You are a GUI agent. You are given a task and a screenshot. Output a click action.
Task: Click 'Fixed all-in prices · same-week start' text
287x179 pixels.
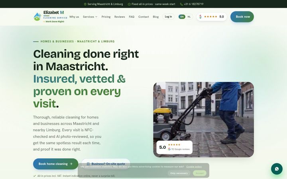[x=153, y=4]
